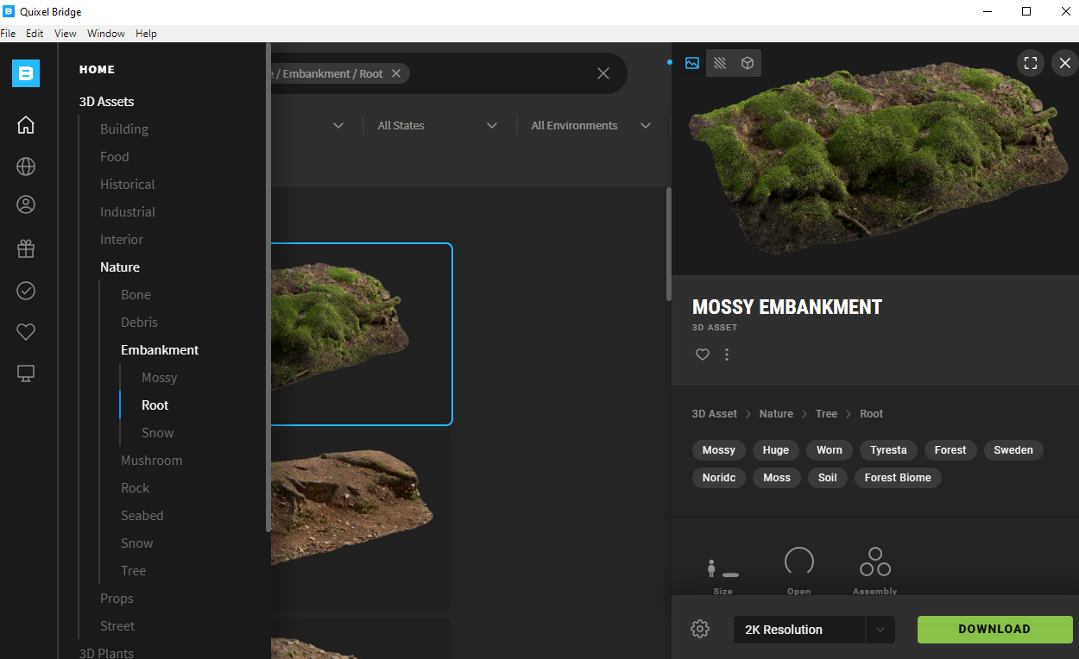The height and width of the screenshot is (659, 1079).
Task: Click the Forest Biome tag
Action: [897, 478]
